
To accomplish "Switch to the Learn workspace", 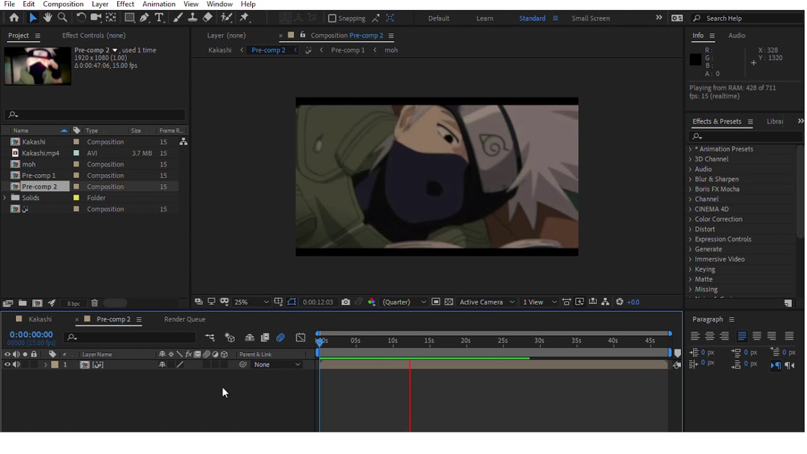I will click(486, 18).
